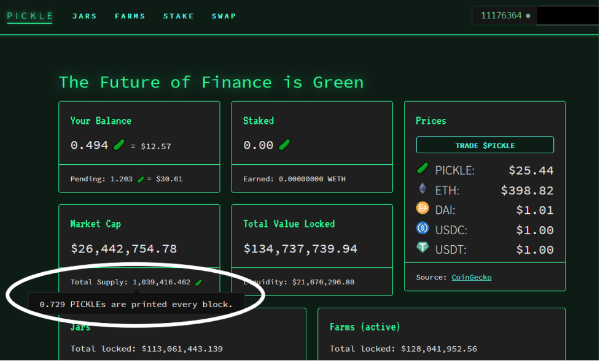
Task: Click the Market Cap heading
Action: click(95, 224)
